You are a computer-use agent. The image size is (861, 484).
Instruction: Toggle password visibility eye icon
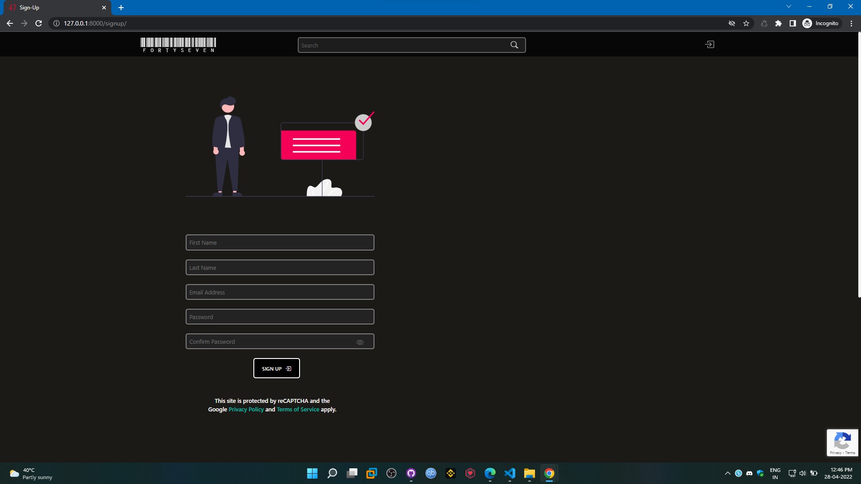pos(360,342)
